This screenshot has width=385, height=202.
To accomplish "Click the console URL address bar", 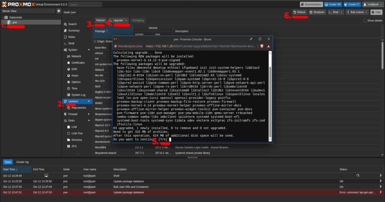I will tap(201, 46).
